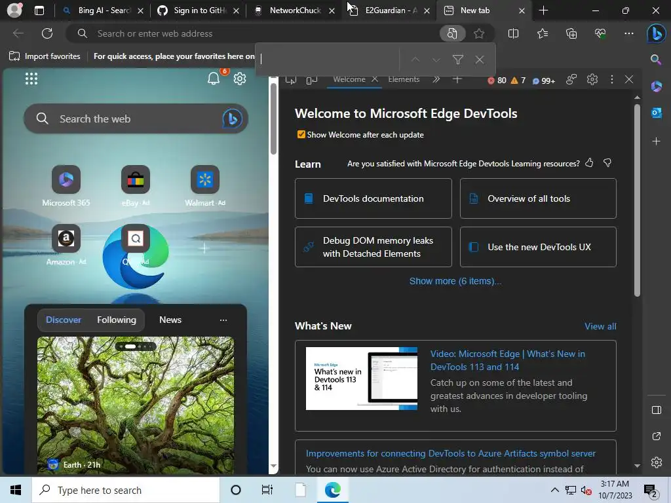This screenshot has height=503, width=671.
Task: Refresh the current page
Action: (47, 33)
